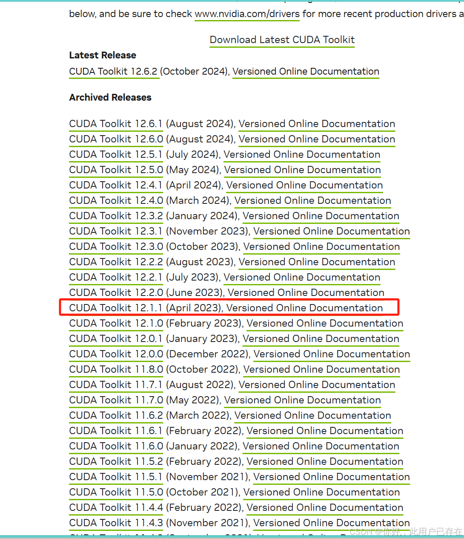Image resolution: width=464 pixels, height=539 pixels.
Task: Open CUDA Toolkit 12.0.1 link
Action: point(116,339)
